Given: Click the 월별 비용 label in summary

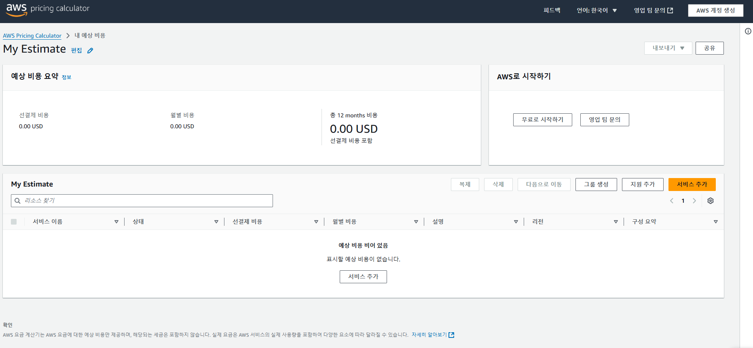Looking at the screenshot, I should point(182,115).
